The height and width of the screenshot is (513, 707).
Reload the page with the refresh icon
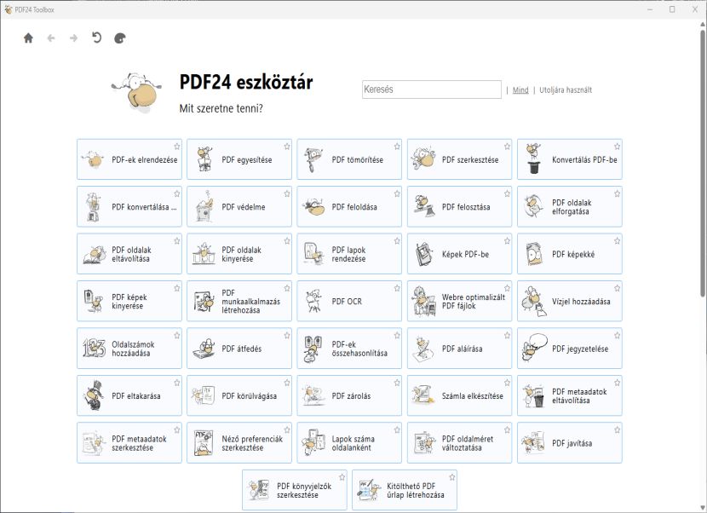pos(96,37)
